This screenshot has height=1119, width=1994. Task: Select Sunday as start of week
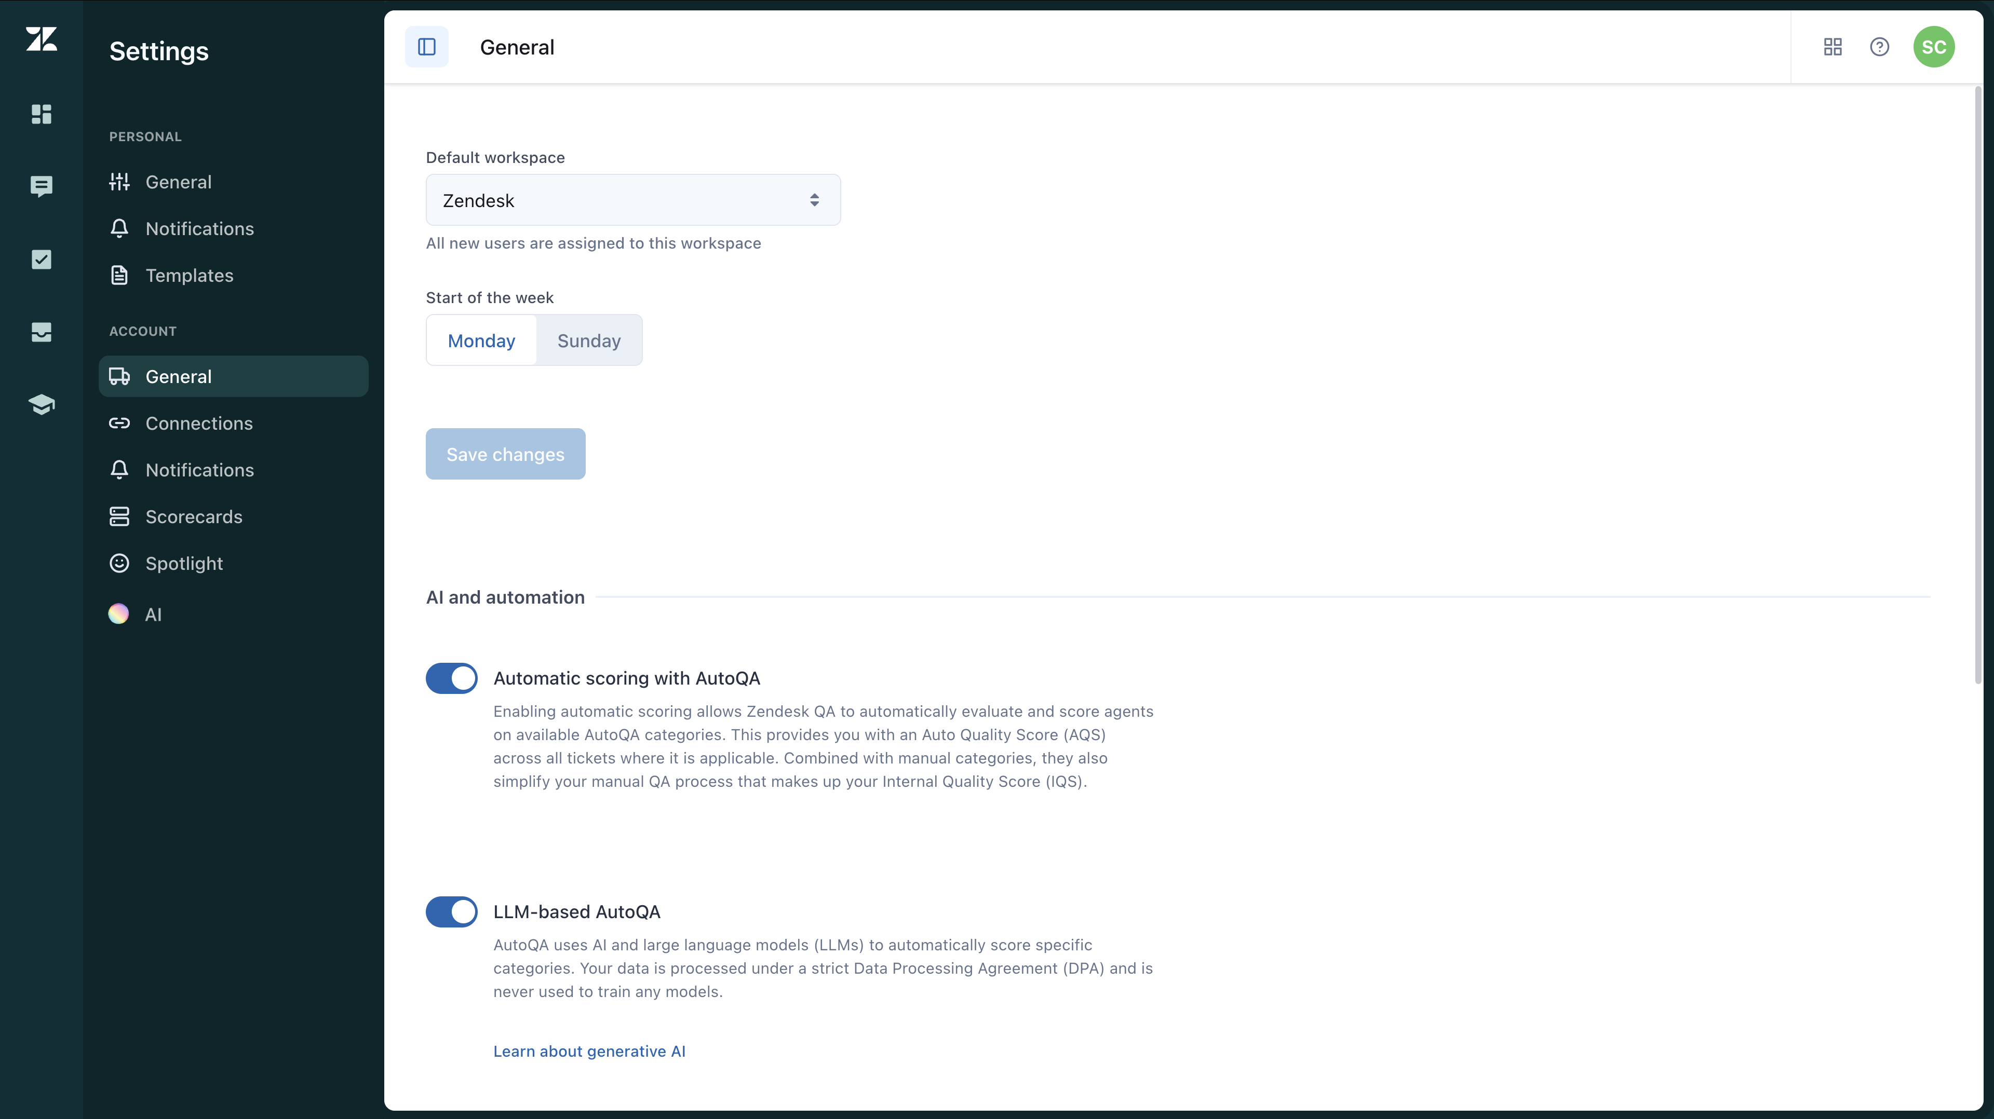click(x=589, y=340)
